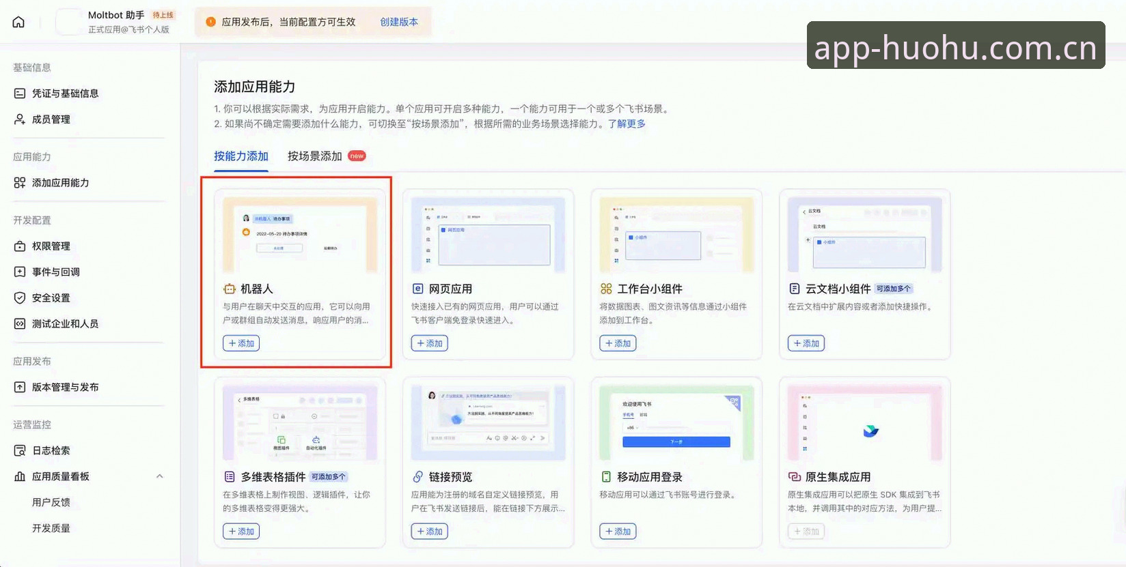The height and width of the screenshot is (567, 1126).
Task: Switch to the 按能力添加 tab
Action: (241, 156)
